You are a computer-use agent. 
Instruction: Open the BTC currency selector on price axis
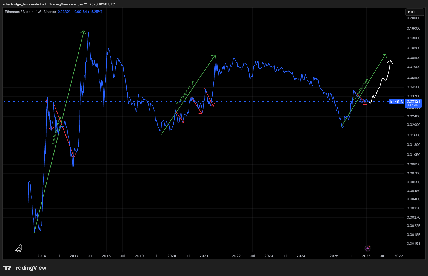[x=415, y=12]
